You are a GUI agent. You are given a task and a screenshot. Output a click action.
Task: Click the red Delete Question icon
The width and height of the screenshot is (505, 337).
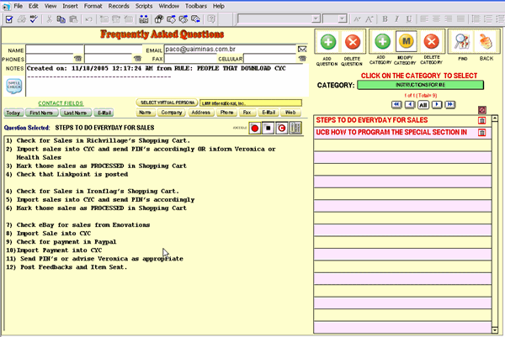click(x=353, y=42)
